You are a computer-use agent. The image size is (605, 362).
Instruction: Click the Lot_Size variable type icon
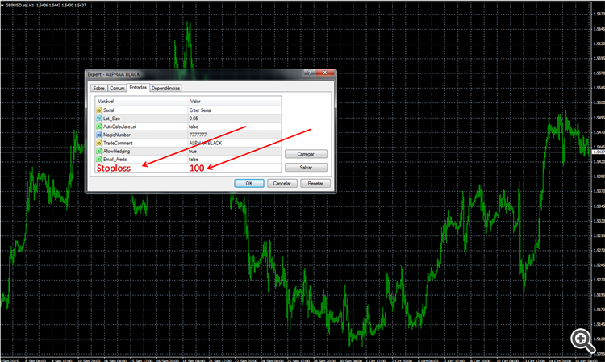[99, 119]
